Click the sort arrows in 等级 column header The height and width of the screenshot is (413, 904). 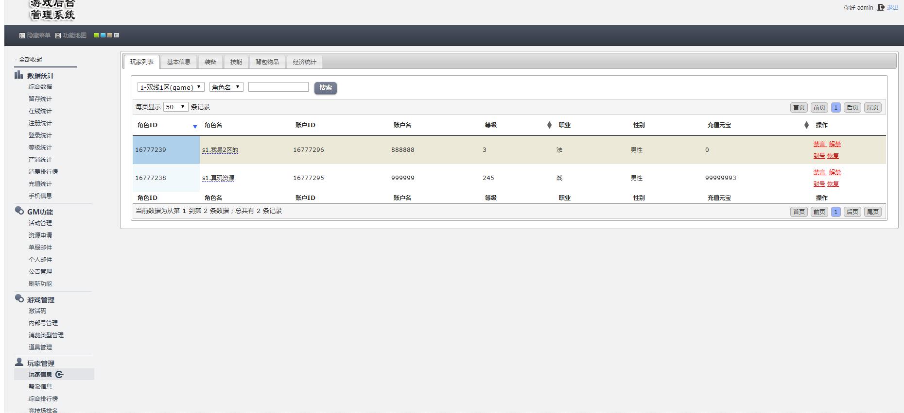[x=549, y=125]
